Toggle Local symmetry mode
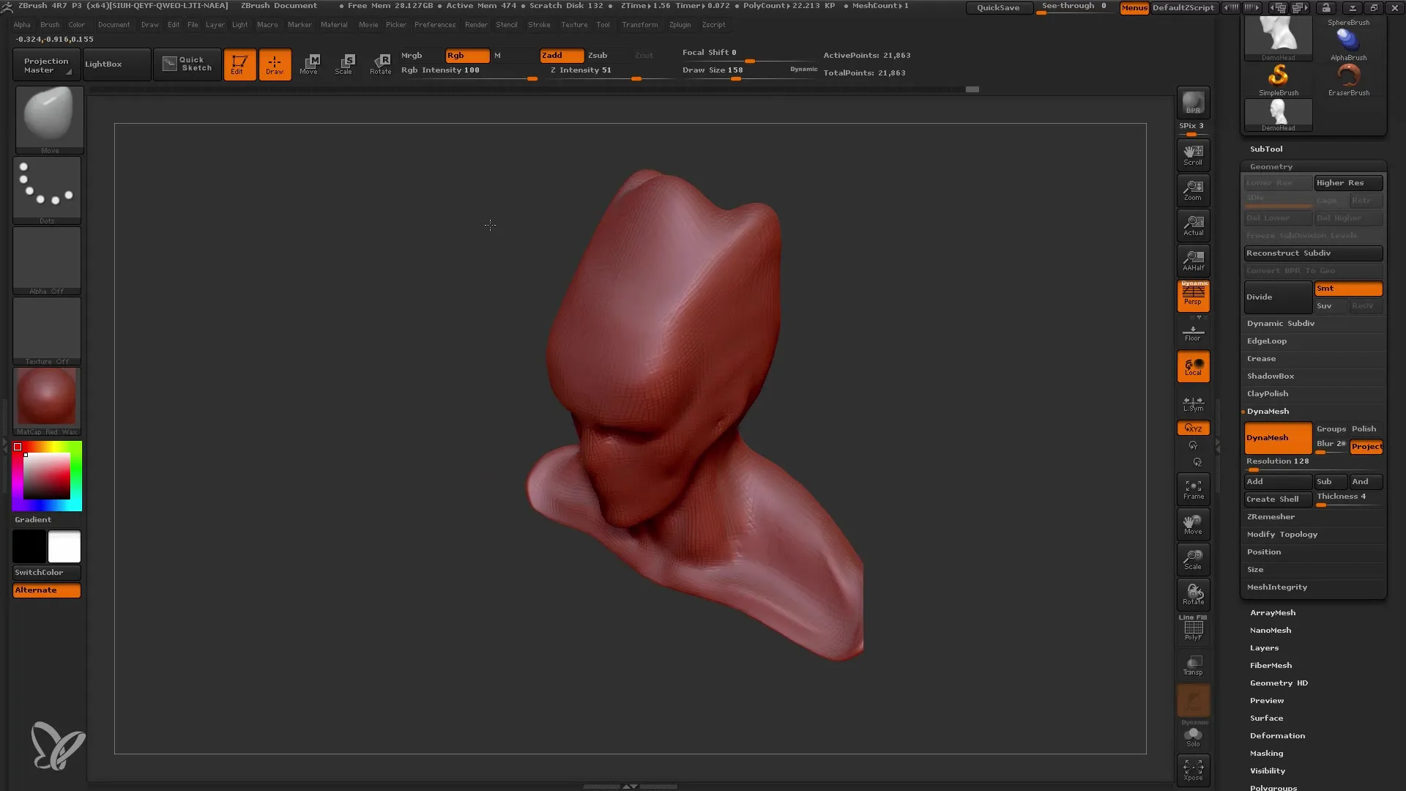Image resolution: width=1406 pixels, height=791 pixels. pos(1193,366)
